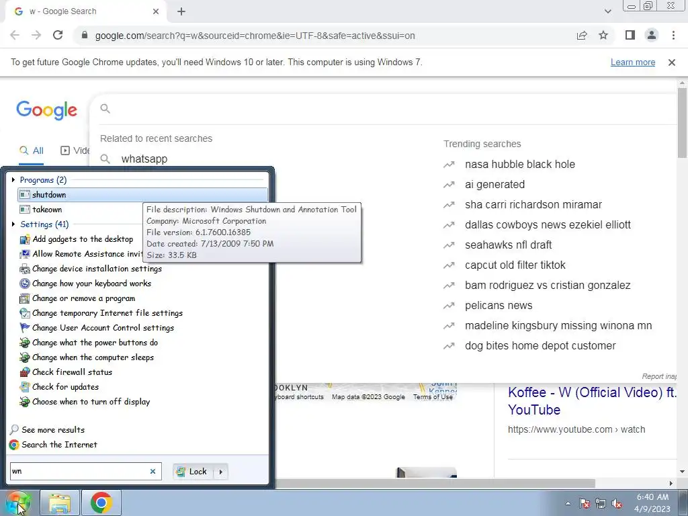Dismiss the Windows 7 update notice bar
This screenshot has width=688, height=516.
click(x=672, y=62)
